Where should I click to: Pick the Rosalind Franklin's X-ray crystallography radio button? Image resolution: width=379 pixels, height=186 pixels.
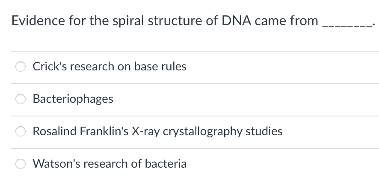[21, 131]
